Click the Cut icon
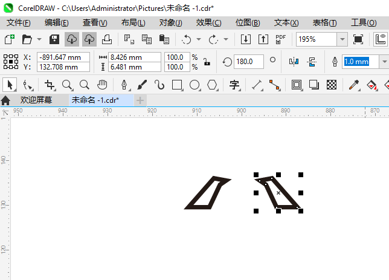Viewport: 389px width, 280px height. [x=129, y=39]
